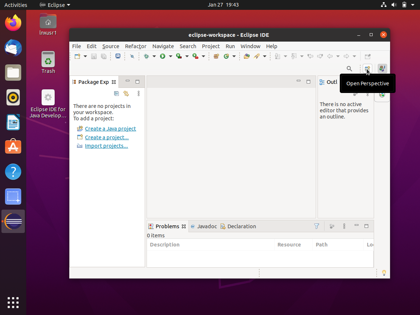Switch to the Java perspective button
The width and height of the screenshot is (420, 315).
point(382,69)
